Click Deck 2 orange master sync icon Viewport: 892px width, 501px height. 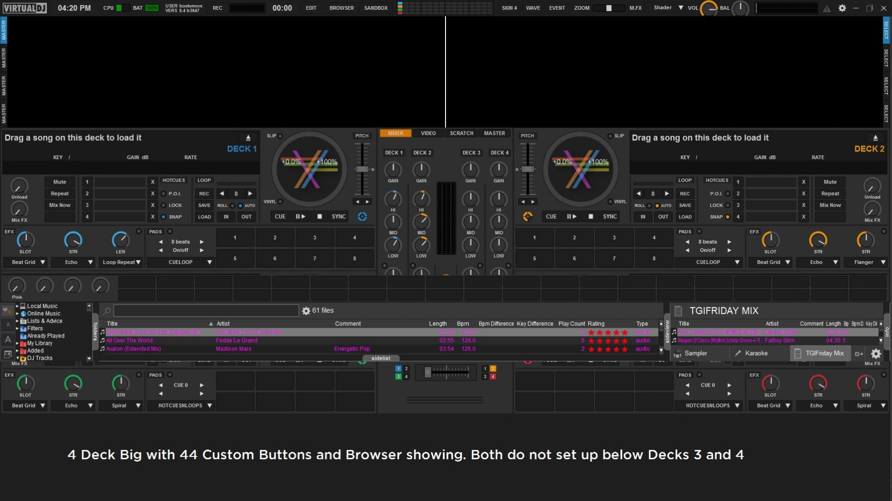tap(528, 217)
